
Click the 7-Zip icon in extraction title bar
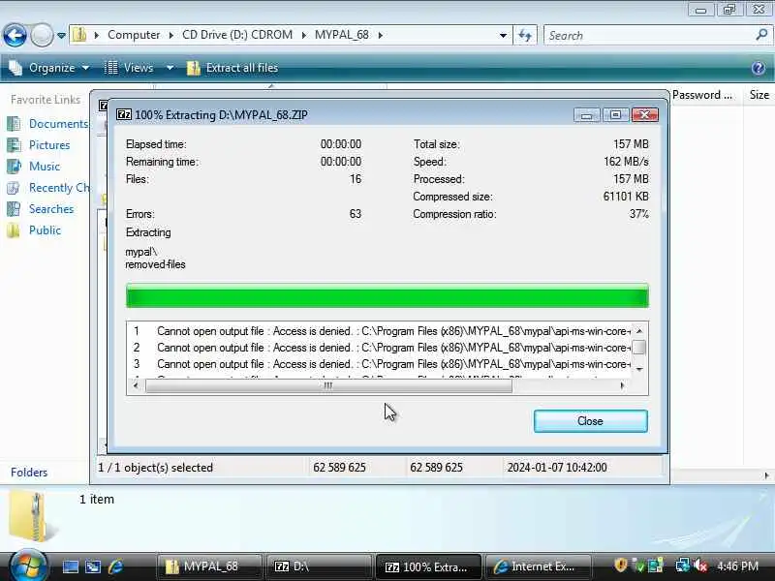point(124,114)
